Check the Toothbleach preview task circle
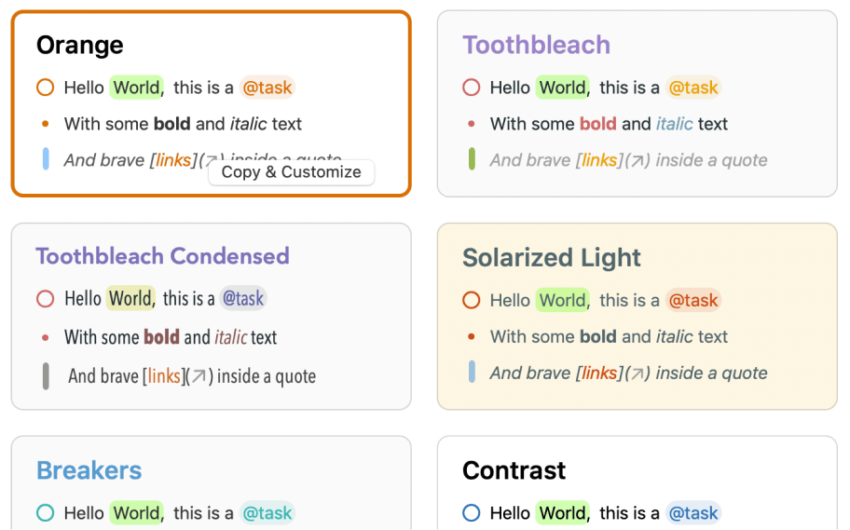The height and width of the screenshot is (530, 850). click(471, 88)
